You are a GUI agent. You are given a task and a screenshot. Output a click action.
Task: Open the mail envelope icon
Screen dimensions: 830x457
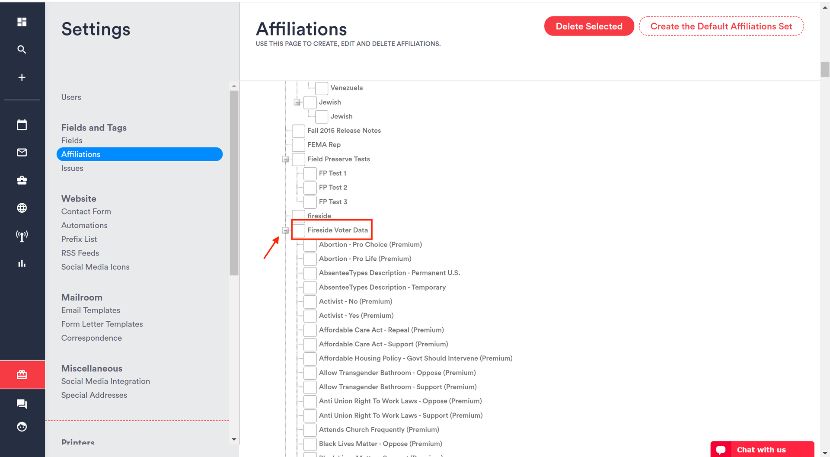[22, 152]
